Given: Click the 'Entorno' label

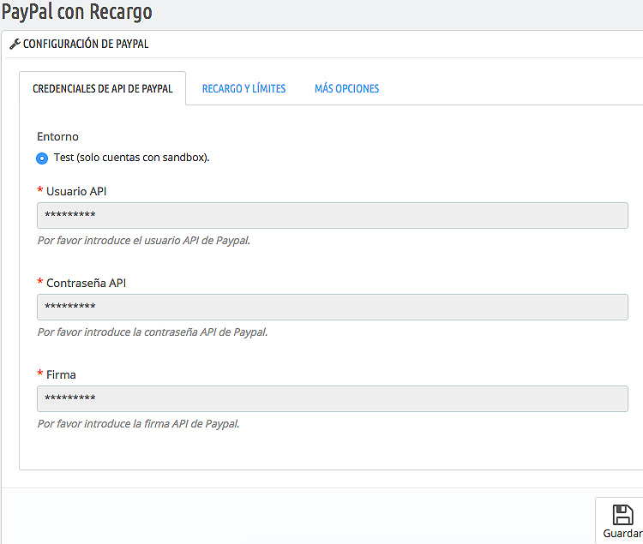Looking at the screenshot, I should click(x=57, y=136).
